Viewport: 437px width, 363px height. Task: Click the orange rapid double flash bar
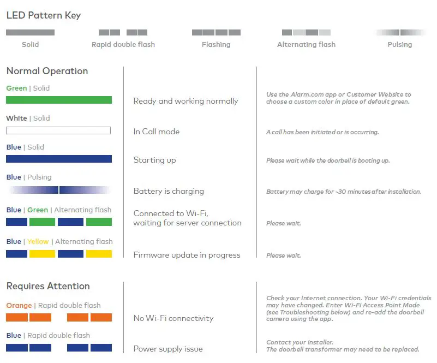[59, 317]
